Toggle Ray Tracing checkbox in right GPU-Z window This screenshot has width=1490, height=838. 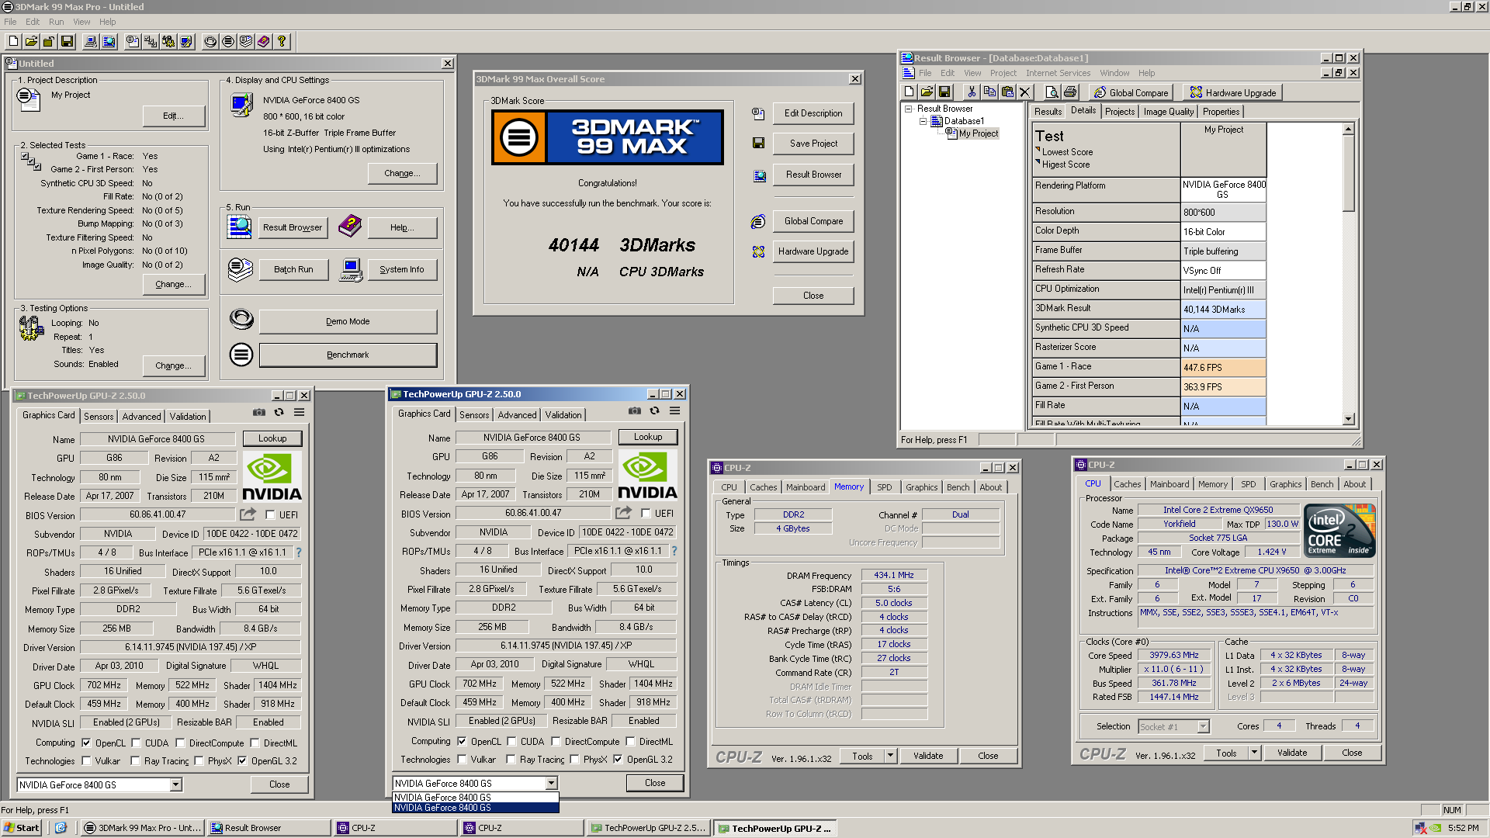pyautogui.click(x=511, y=760)
